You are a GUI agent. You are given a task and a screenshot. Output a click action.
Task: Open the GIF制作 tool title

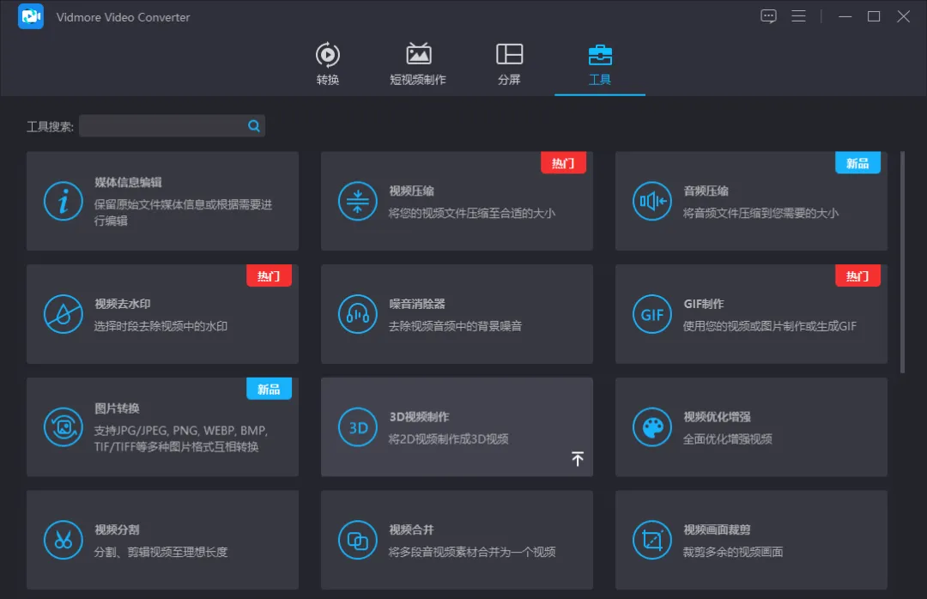(704, 304)
